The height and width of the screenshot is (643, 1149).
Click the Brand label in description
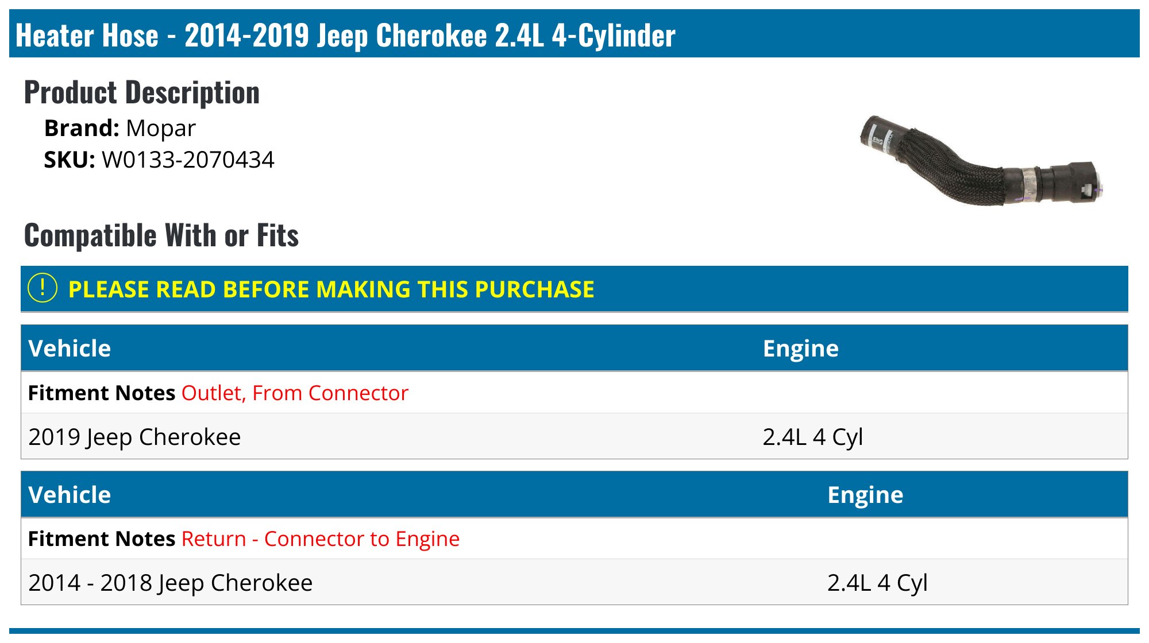pyautogui.click(x=82, y=128)
